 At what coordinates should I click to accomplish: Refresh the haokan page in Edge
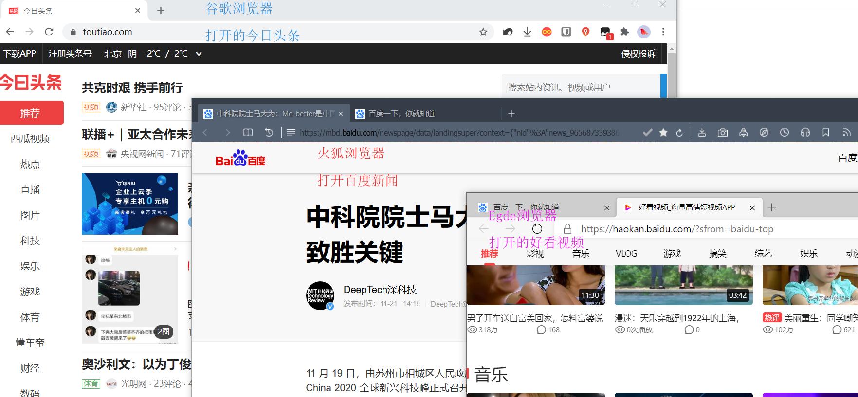537,229
